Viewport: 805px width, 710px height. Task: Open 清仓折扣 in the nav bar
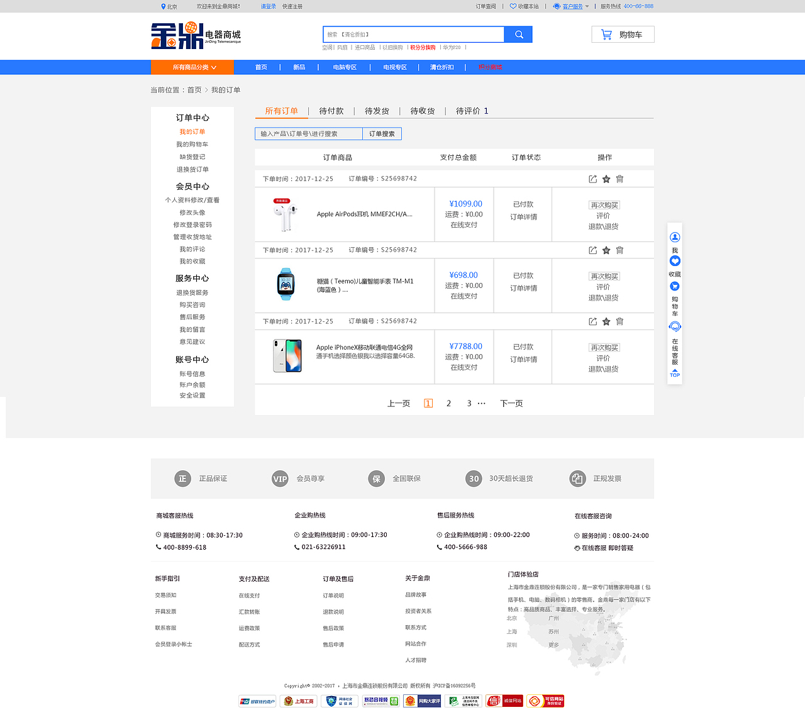tap(442, 67)
